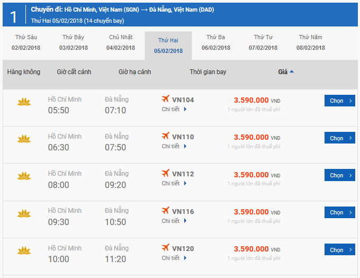
Task: Expand Chi tiết details for flight VN116
Action: [x=174, y=221]
